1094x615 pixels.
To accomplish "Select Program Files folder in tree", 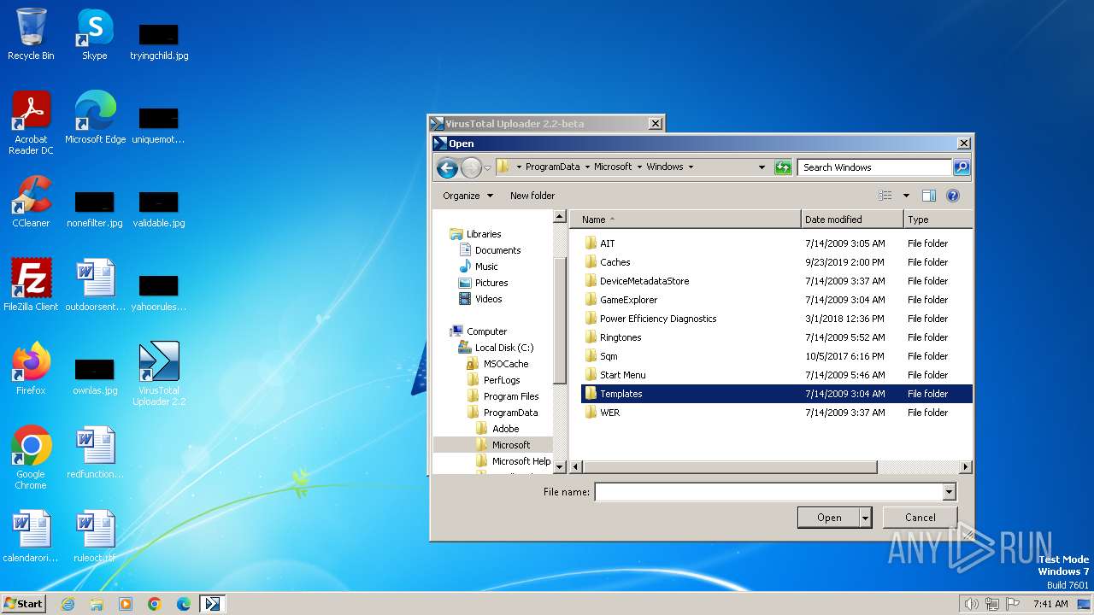I will (510, 396).
